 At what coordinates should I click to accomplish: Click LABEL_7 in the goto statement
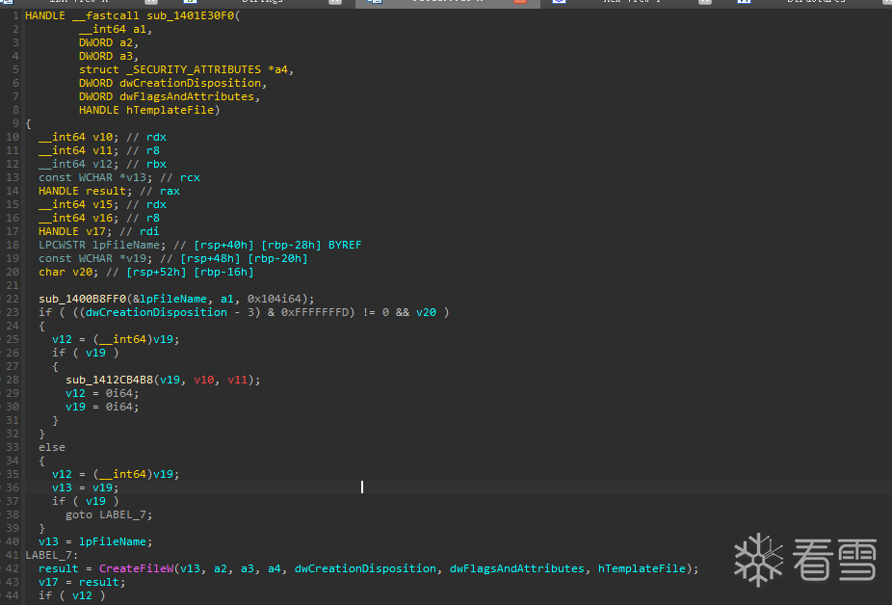[122, 514]
